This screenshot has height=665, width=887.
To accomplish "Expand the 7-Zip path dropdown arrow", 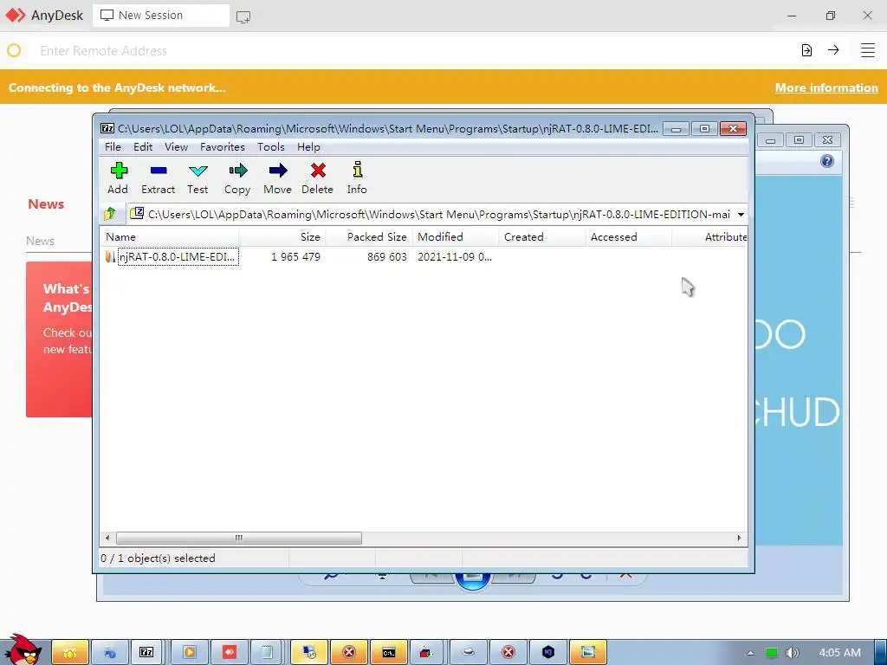I will (741, 215).
